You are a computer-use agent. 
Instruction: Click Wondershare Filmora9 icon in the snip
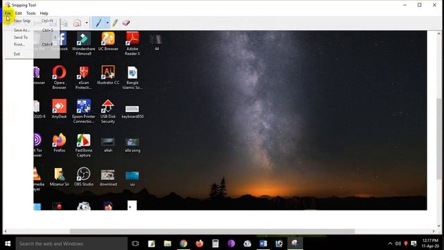click(x=83, y=44)
